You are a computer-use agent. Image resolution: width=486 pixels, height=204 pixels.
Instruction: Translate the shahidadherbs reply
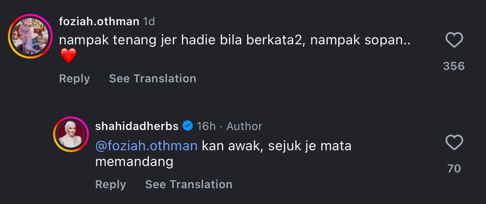tap(189, 184)
